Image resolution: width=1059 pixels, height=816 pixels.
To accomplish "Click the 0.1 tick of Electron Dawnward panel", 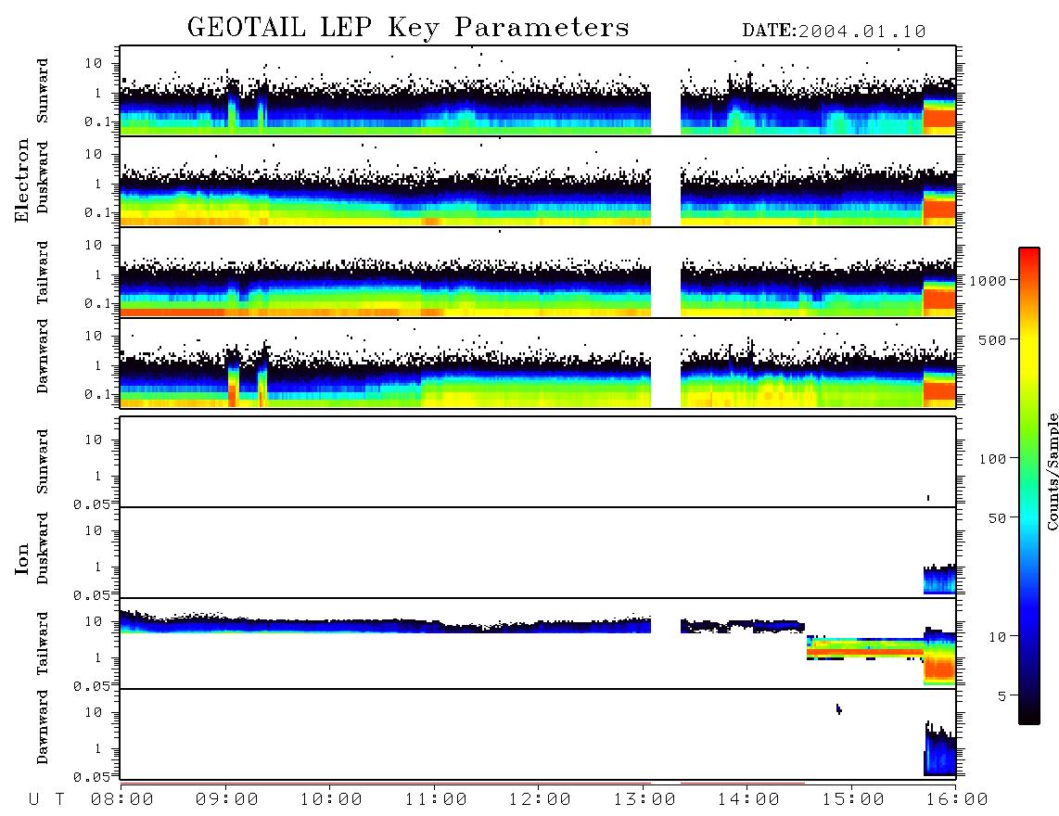I will point(96,394).
